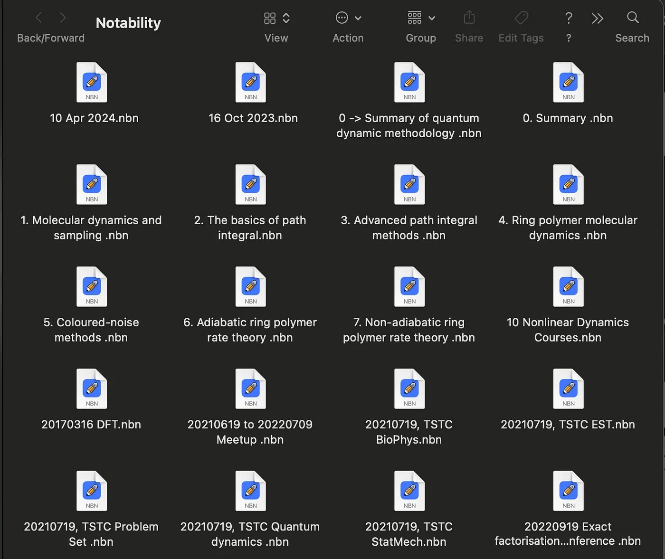Click the Share toolbar icon

pyautogui.click(x=469, y=18)
